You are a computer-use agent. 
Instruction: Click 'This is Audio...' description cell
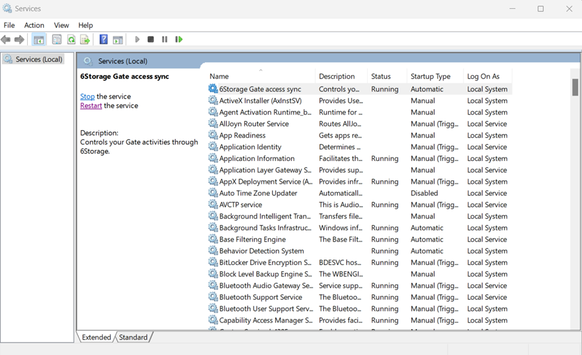(x=341, y=204)
